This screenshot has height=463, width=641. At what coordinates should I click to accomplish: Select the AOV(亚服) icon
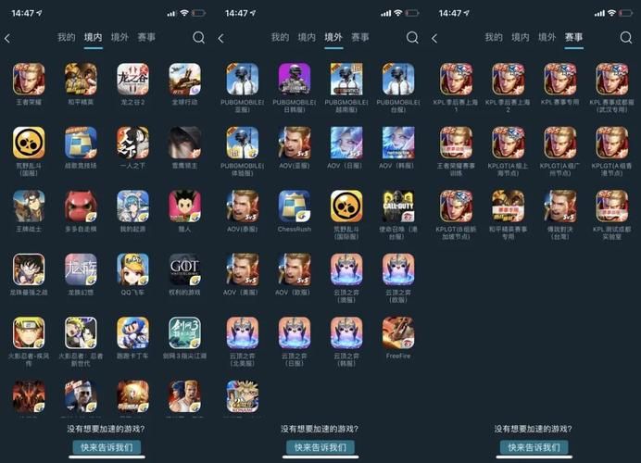click(x=295, y=143)
